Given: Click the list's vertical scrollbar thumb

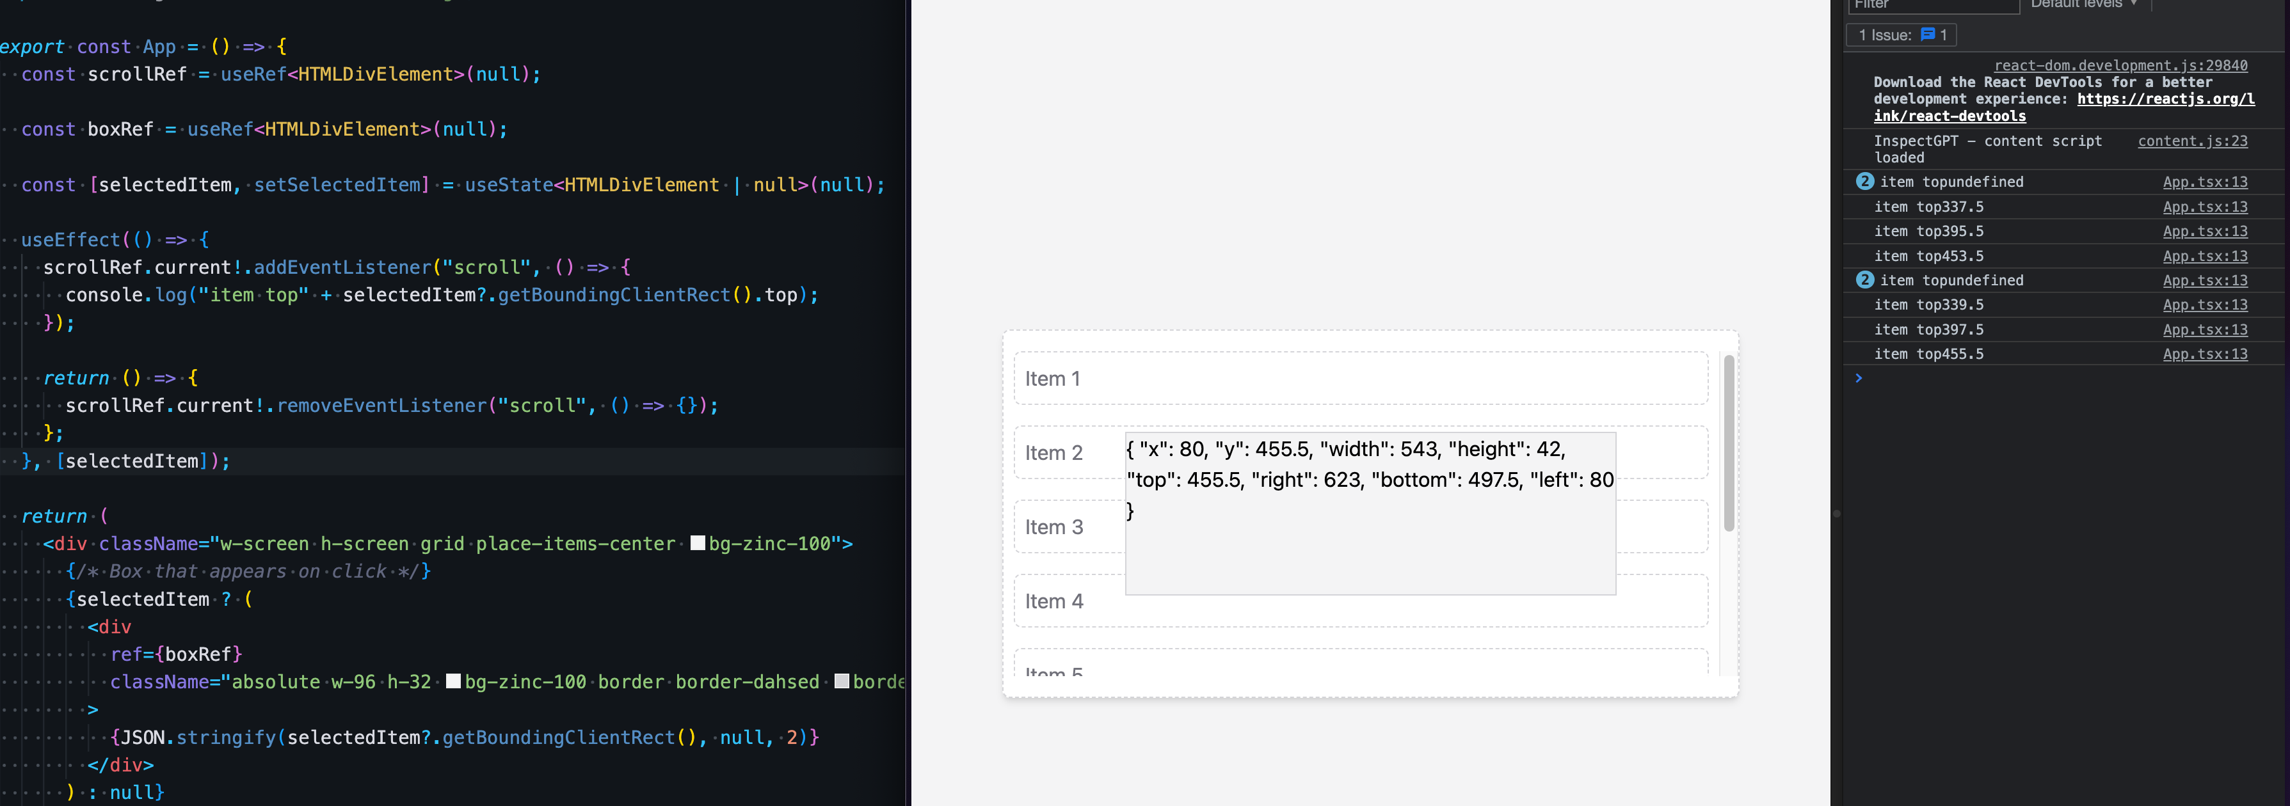Looking at the screenshot, I should pyautogui.click(x=1729, y=443).
